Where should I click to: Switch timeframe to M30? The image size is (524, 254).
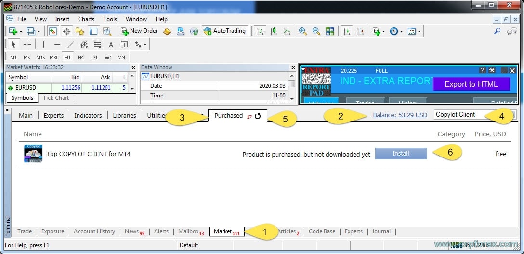tap(54, 57)
